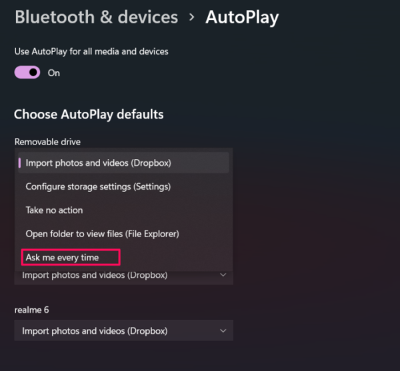Click the purple selected-item indicator bar
Image resolution: width=400 pixels, height=371 pixels.
pyautogui.click(x=20, y=163)
